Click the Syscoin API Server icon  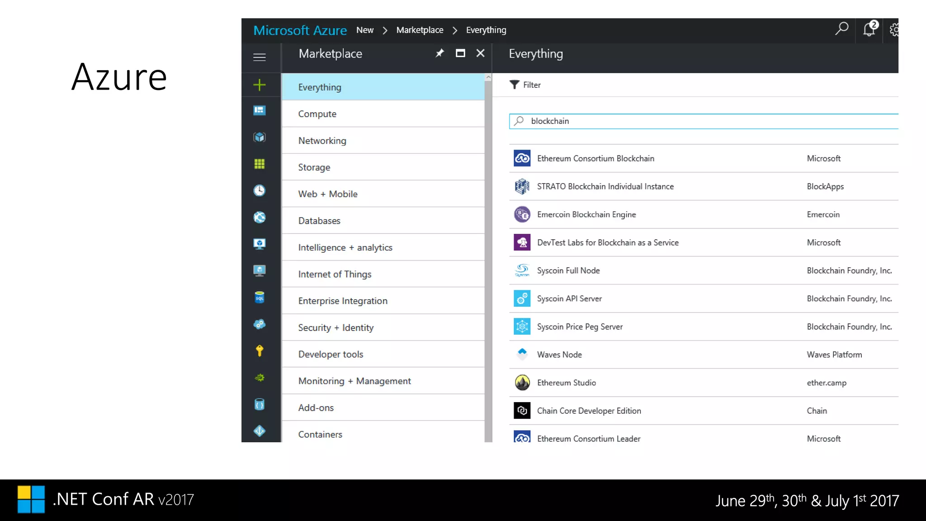coord(522,298)
